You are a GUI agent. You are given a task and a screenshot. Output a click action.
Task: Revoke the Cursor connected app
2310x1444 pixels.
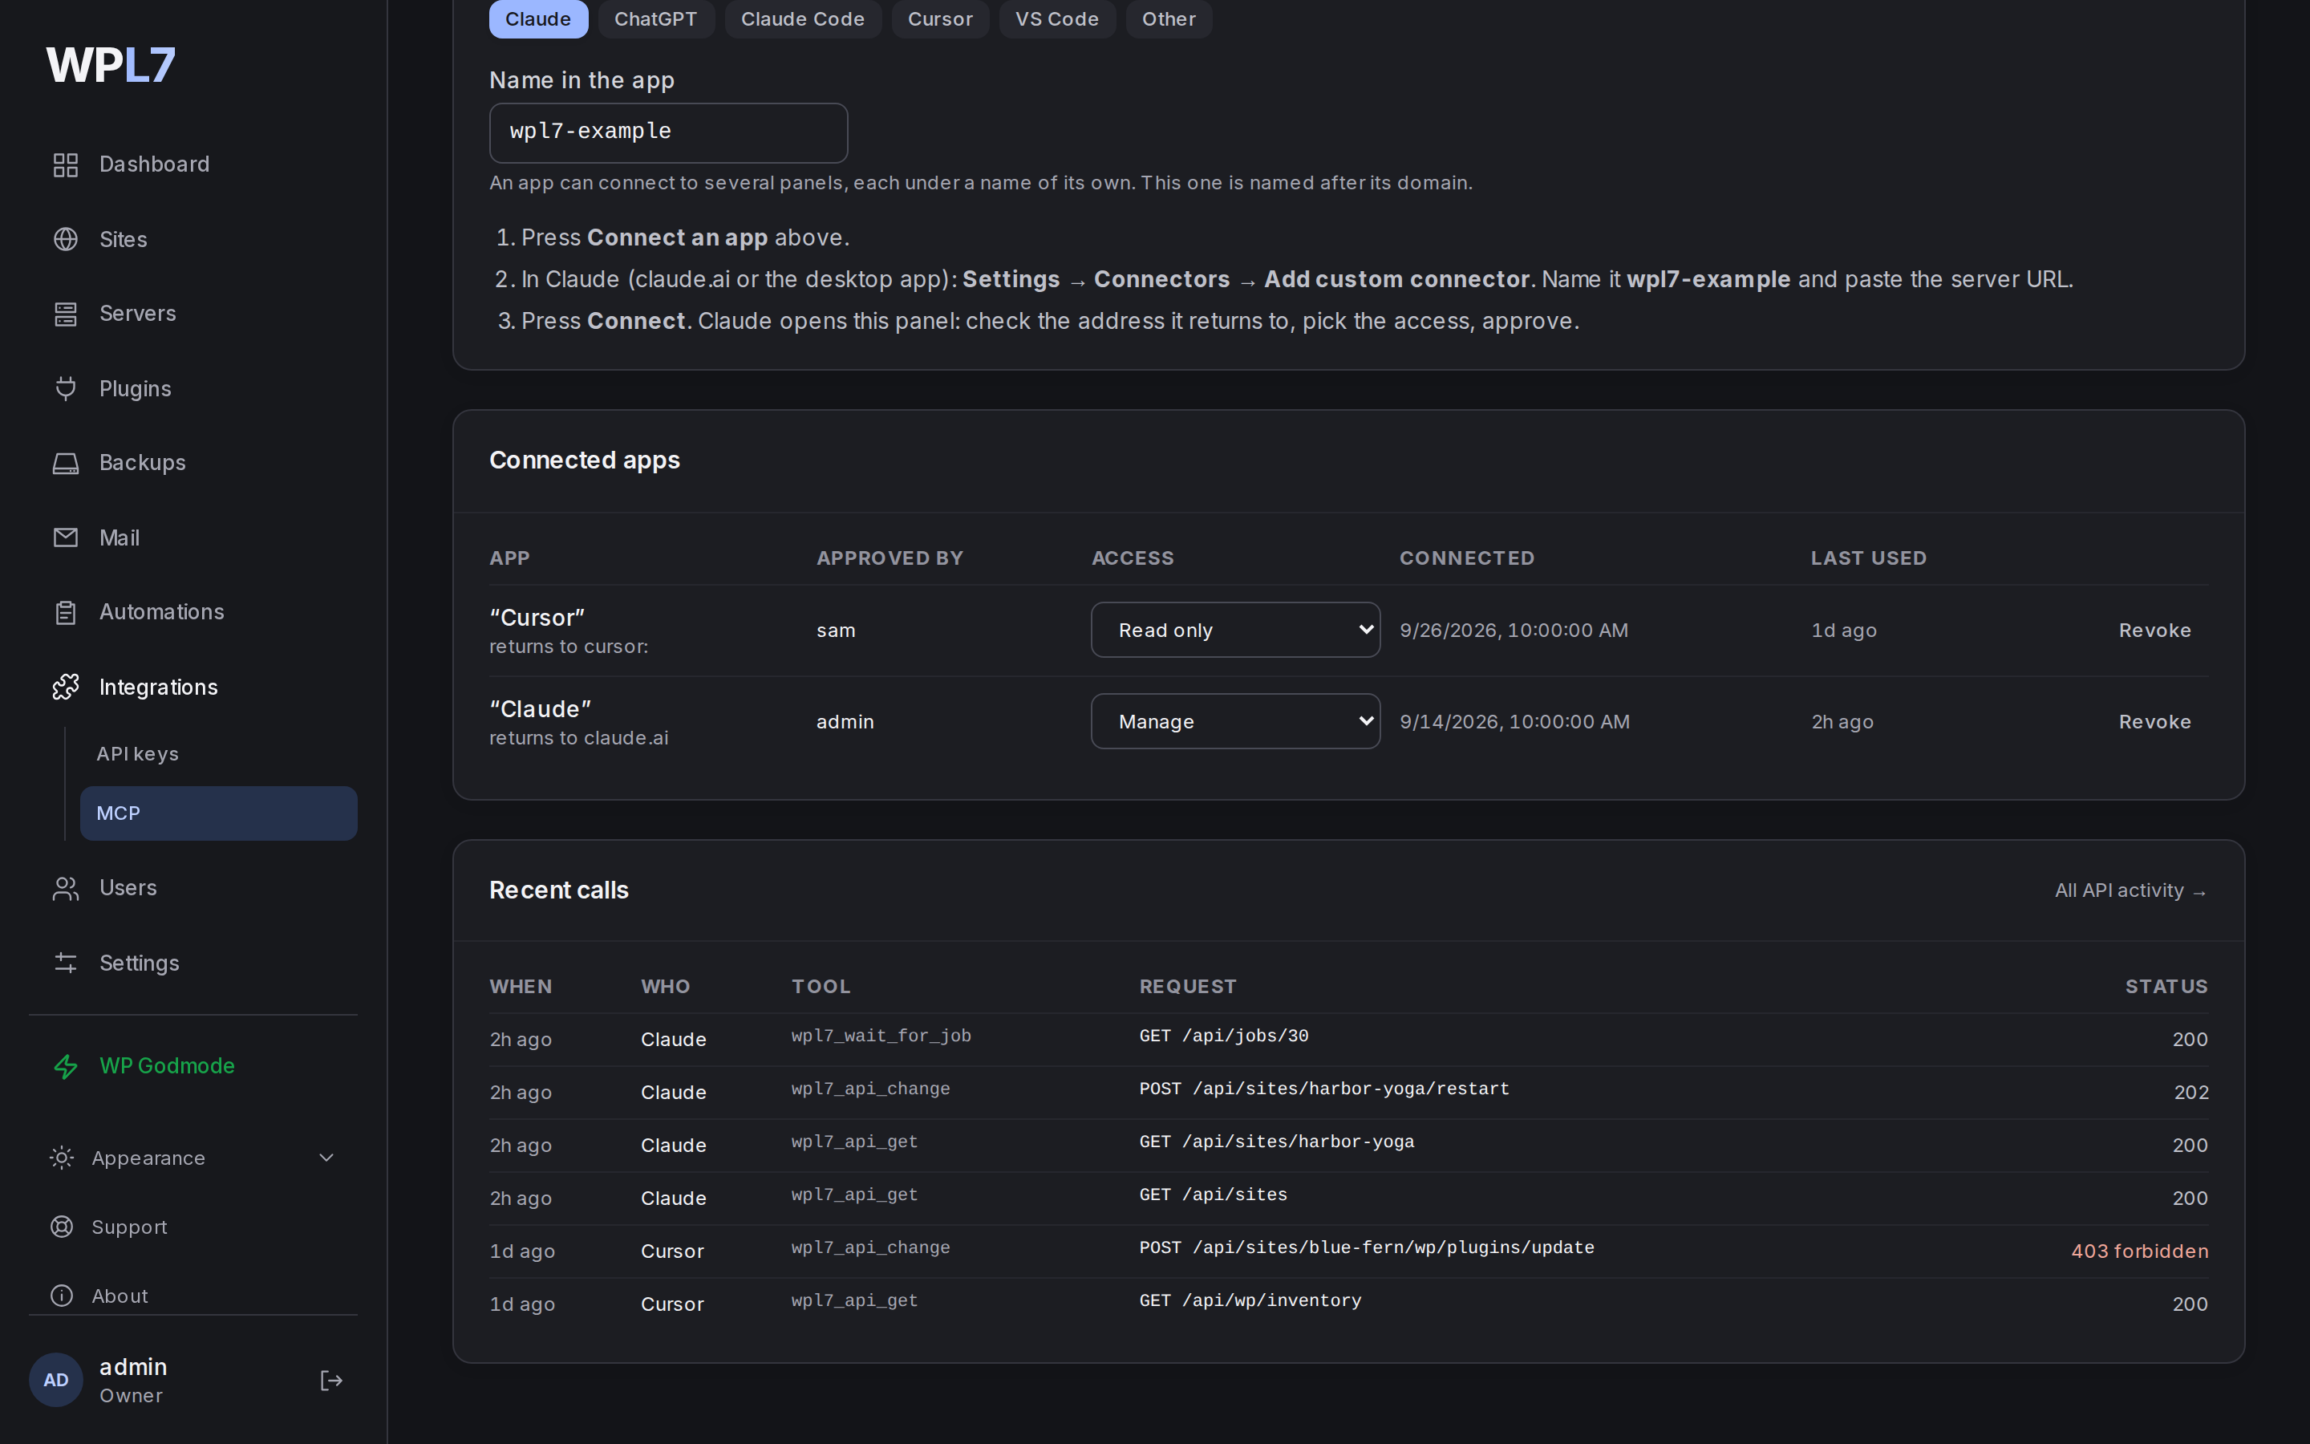2154,631
